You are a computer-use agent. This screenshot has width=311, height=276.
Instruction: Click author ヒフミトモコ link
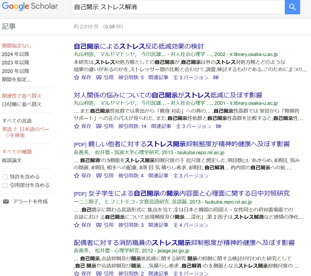(x=120, y=202)
